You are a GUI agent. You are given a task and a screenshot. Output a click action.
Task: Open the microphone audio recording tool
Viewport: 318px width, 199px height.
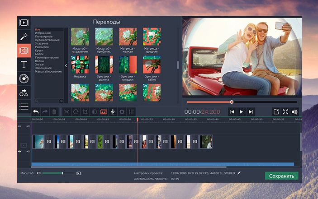[113, 111]
